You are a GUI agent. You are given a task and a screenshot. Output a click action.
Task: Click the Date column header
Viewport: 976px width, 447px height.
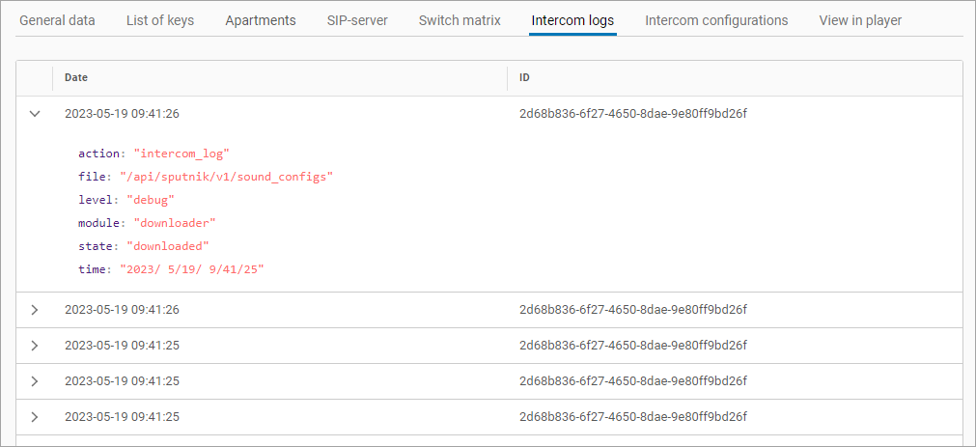76,77
